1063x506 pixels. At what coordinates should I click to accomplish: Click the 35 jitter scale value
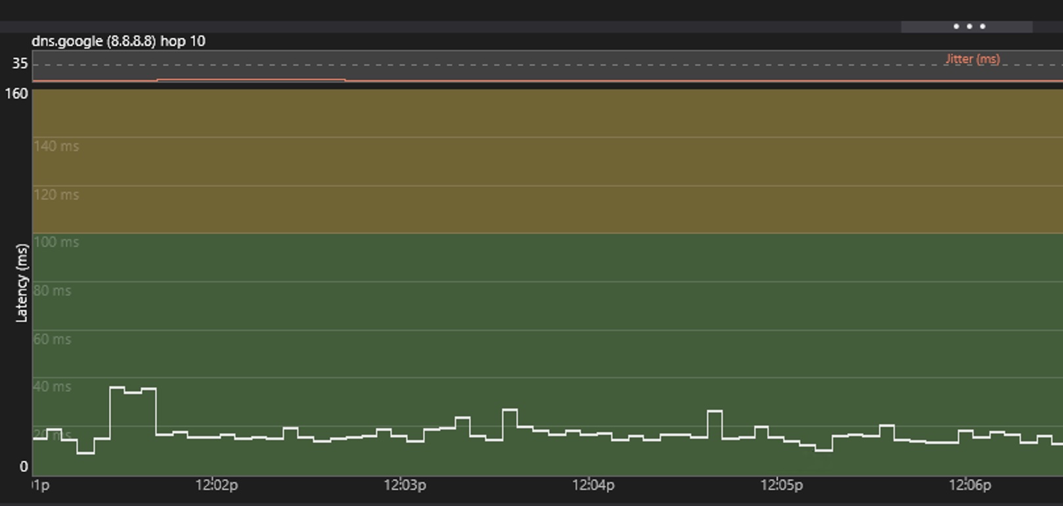click(20, 64)
